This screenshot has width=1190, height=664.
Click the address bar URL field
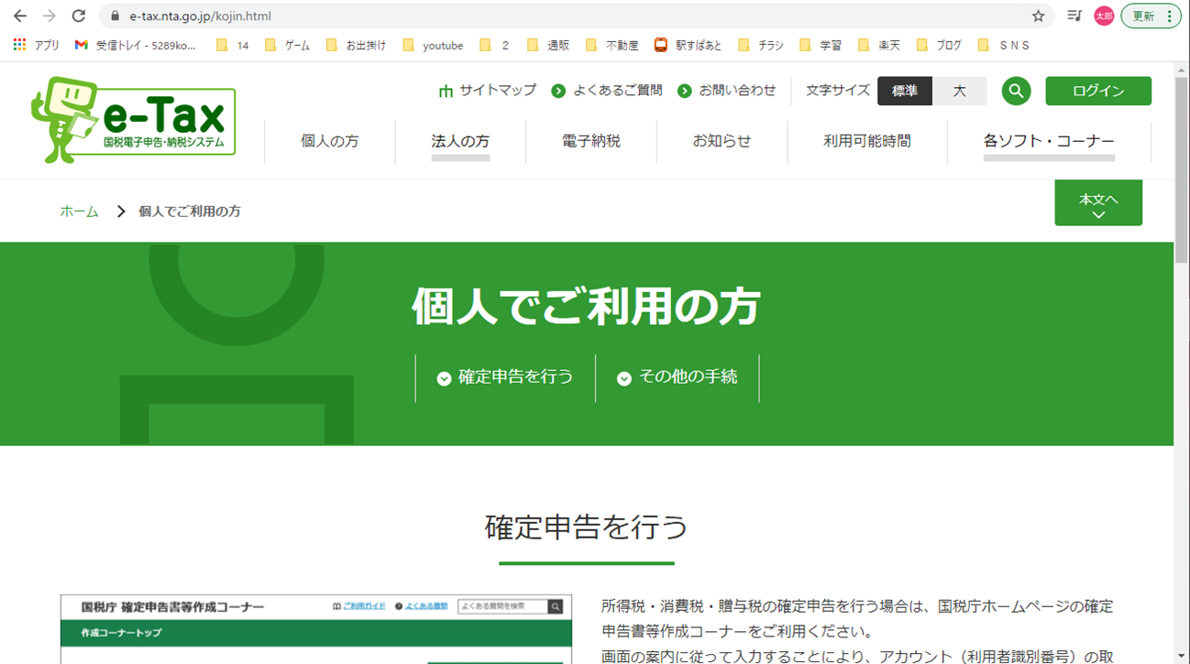point(550,16)
